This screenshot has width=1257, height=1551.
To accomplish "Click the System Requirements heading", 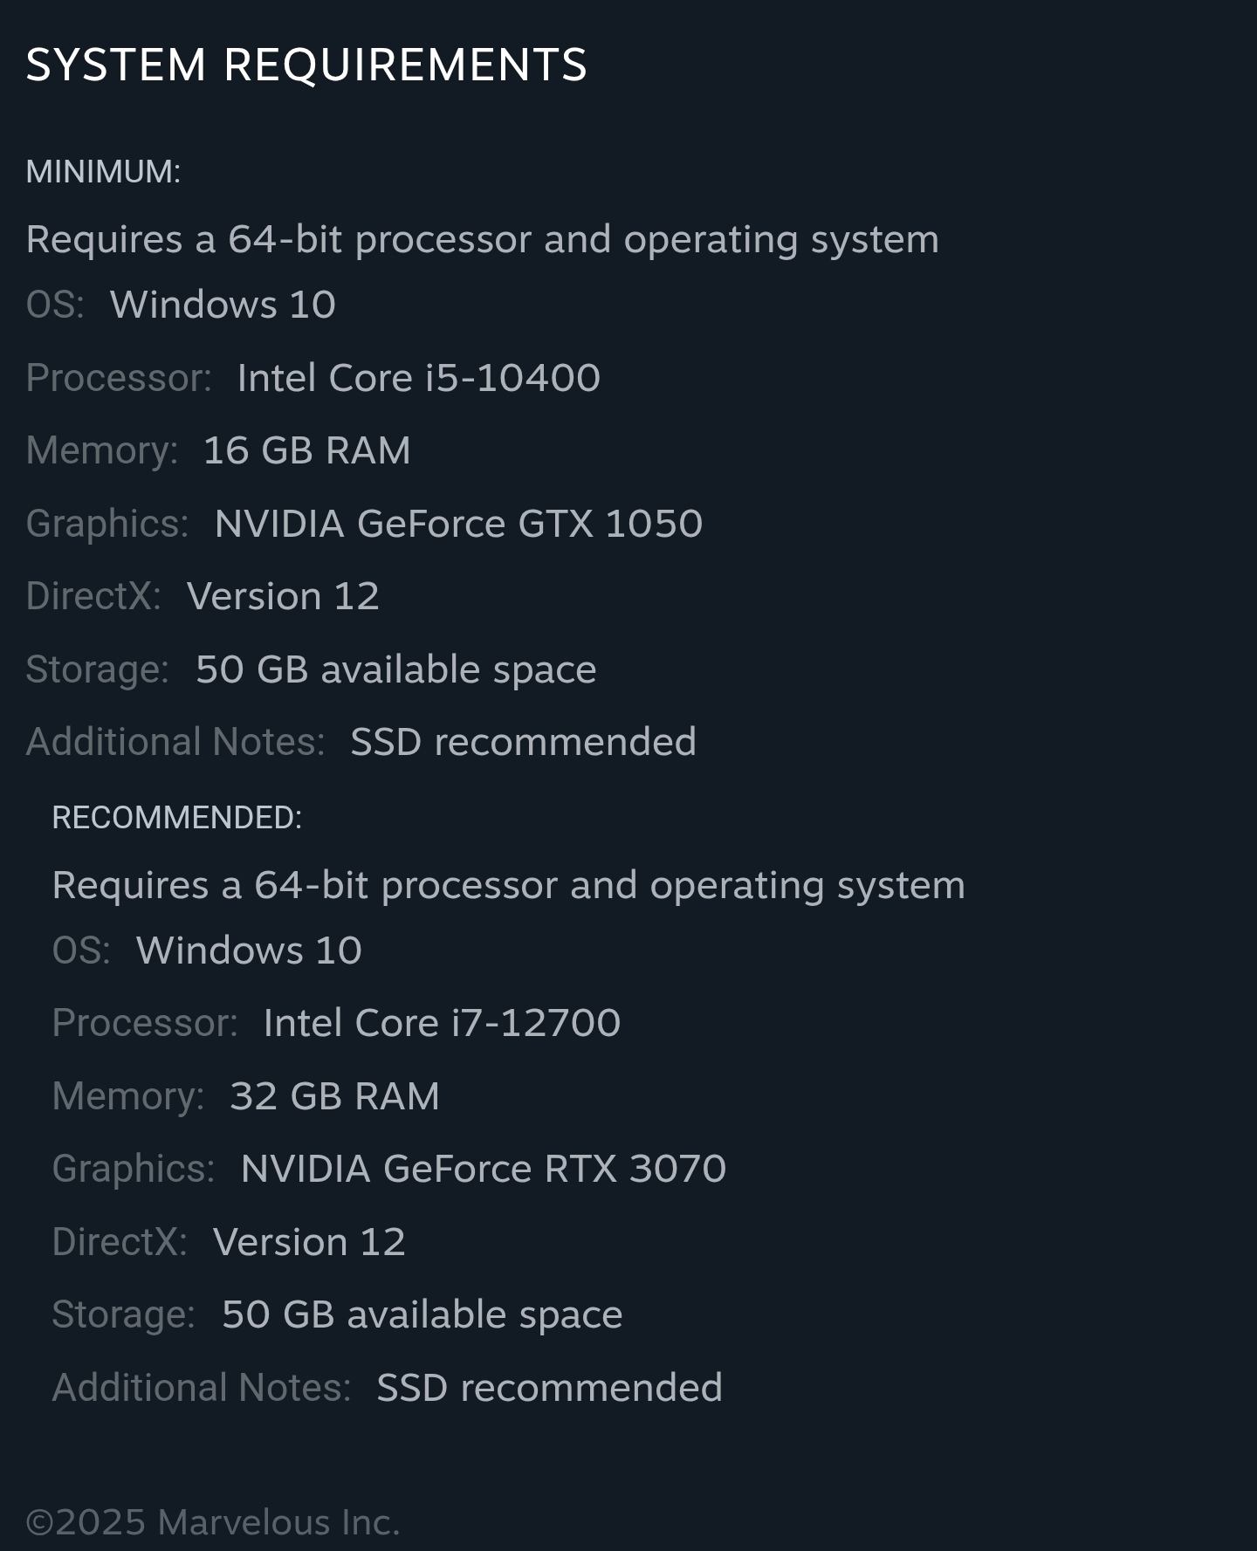I will (306, 65).
